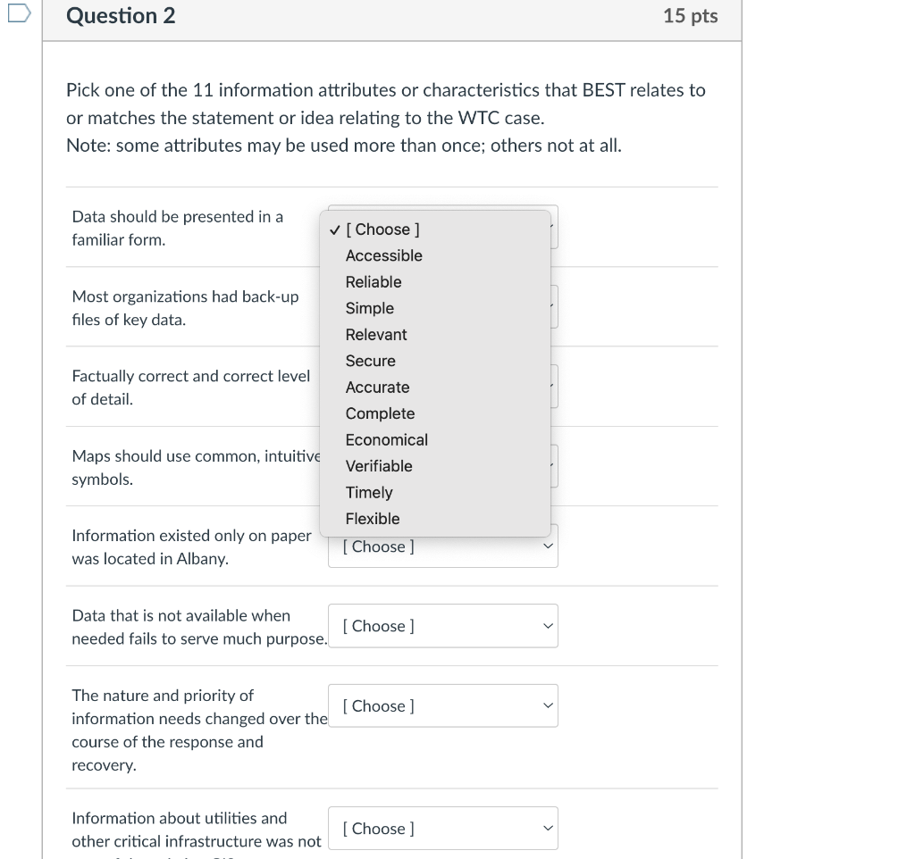The image size is (915, 859).
Task: Click the "Question 2" header
Action: click(121, 16)
